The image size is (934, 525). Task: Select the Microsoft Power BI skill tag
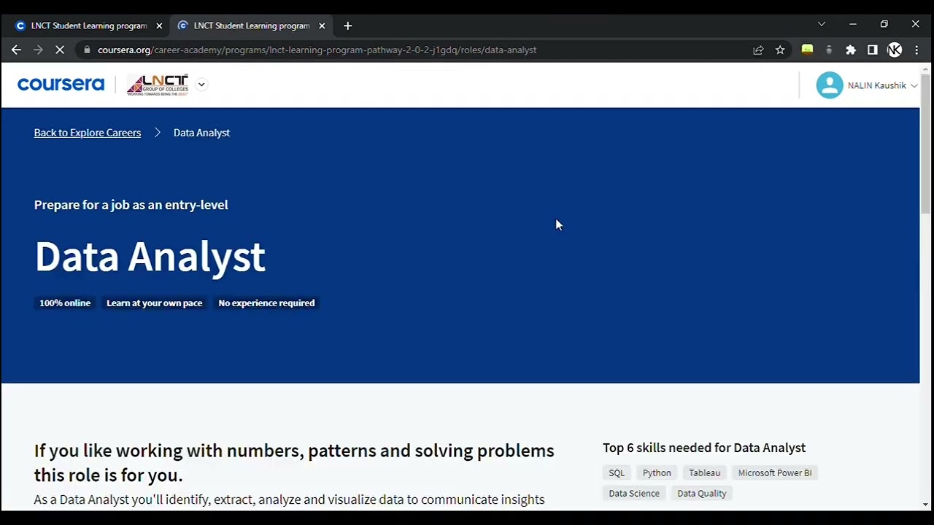pos(775,472)
